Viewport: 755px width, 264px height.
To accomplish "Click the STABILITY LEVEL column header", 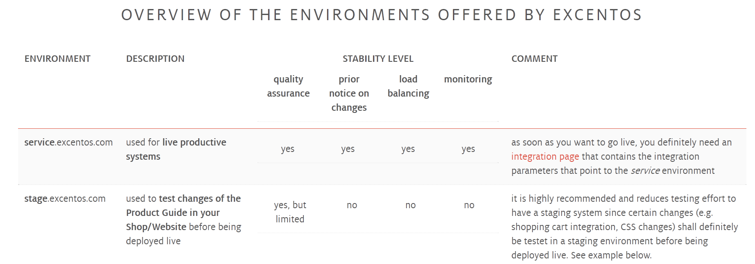I will point(378,59).
